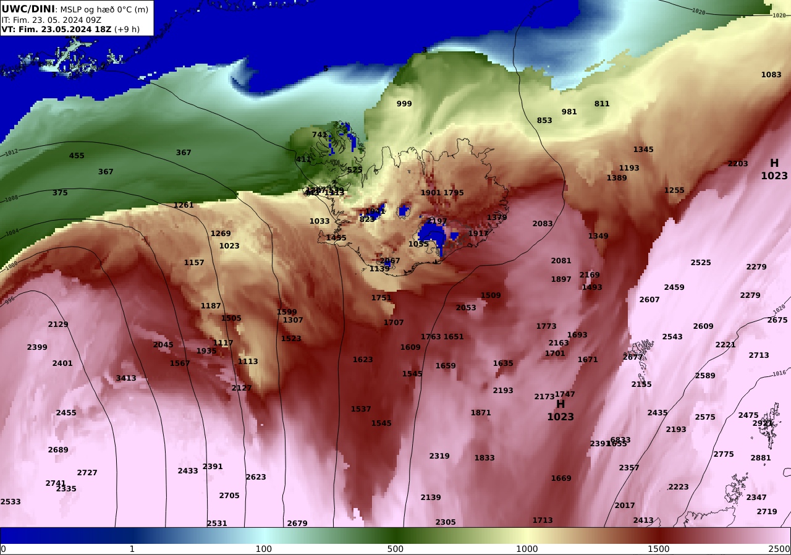Select the 1901 value over north Iceland
The width and height of the screenshot is (791, 555).
[431, 193]
